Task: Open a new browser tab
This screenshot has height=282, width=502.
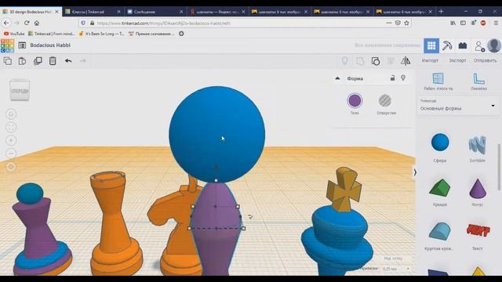Action: [441, 12]
